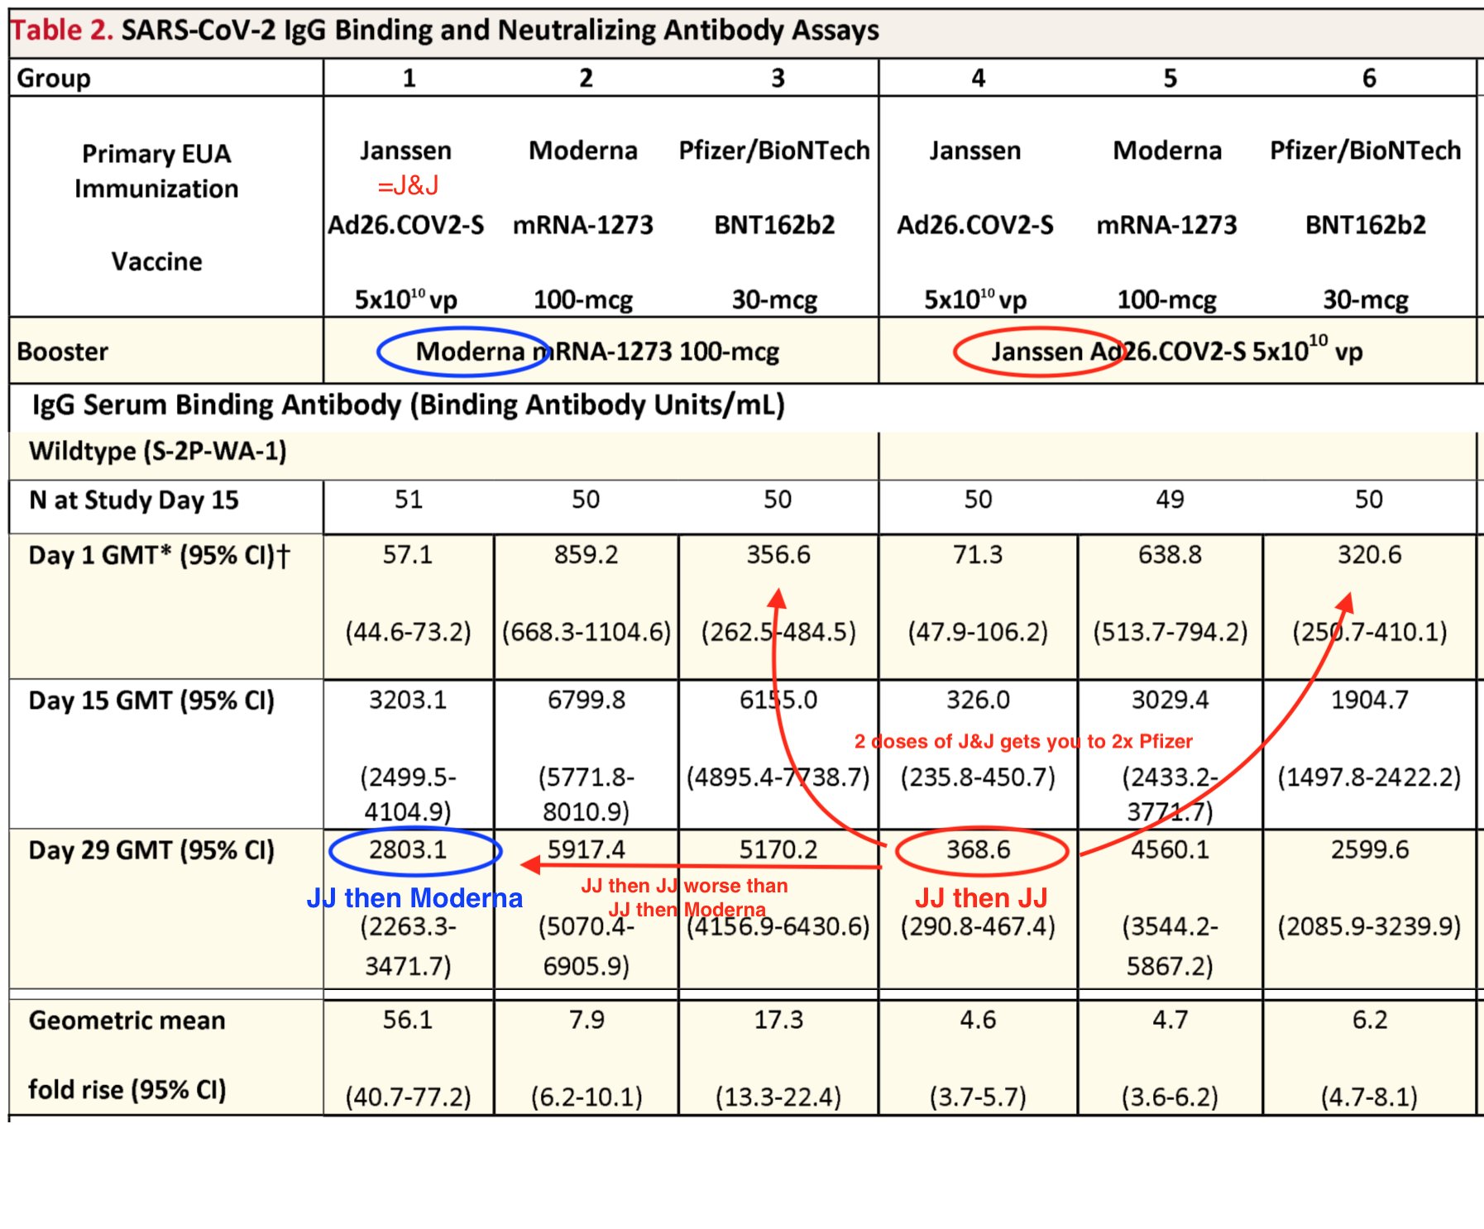The image size is (1484, 1229).
Task: Click the Day 29 value '2599.6'
Action: coord(1370,850)
